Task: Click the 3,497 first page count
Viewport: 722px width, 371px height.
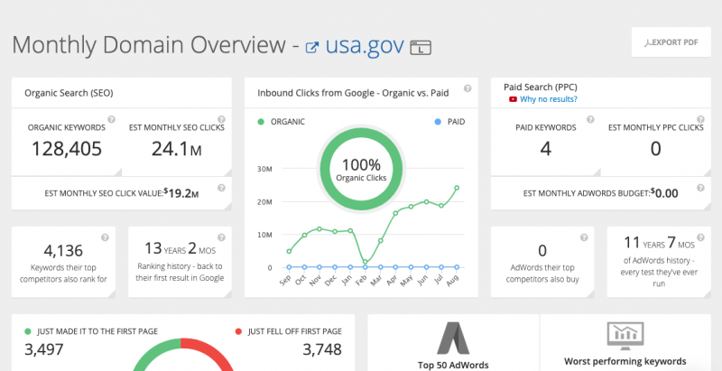Action: (43, 350)
